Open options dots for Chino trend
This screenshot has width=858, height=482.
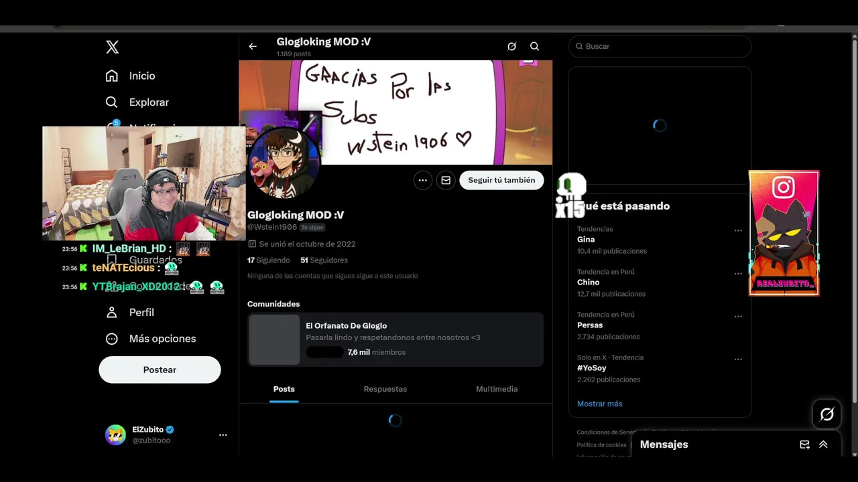point(738,273)
